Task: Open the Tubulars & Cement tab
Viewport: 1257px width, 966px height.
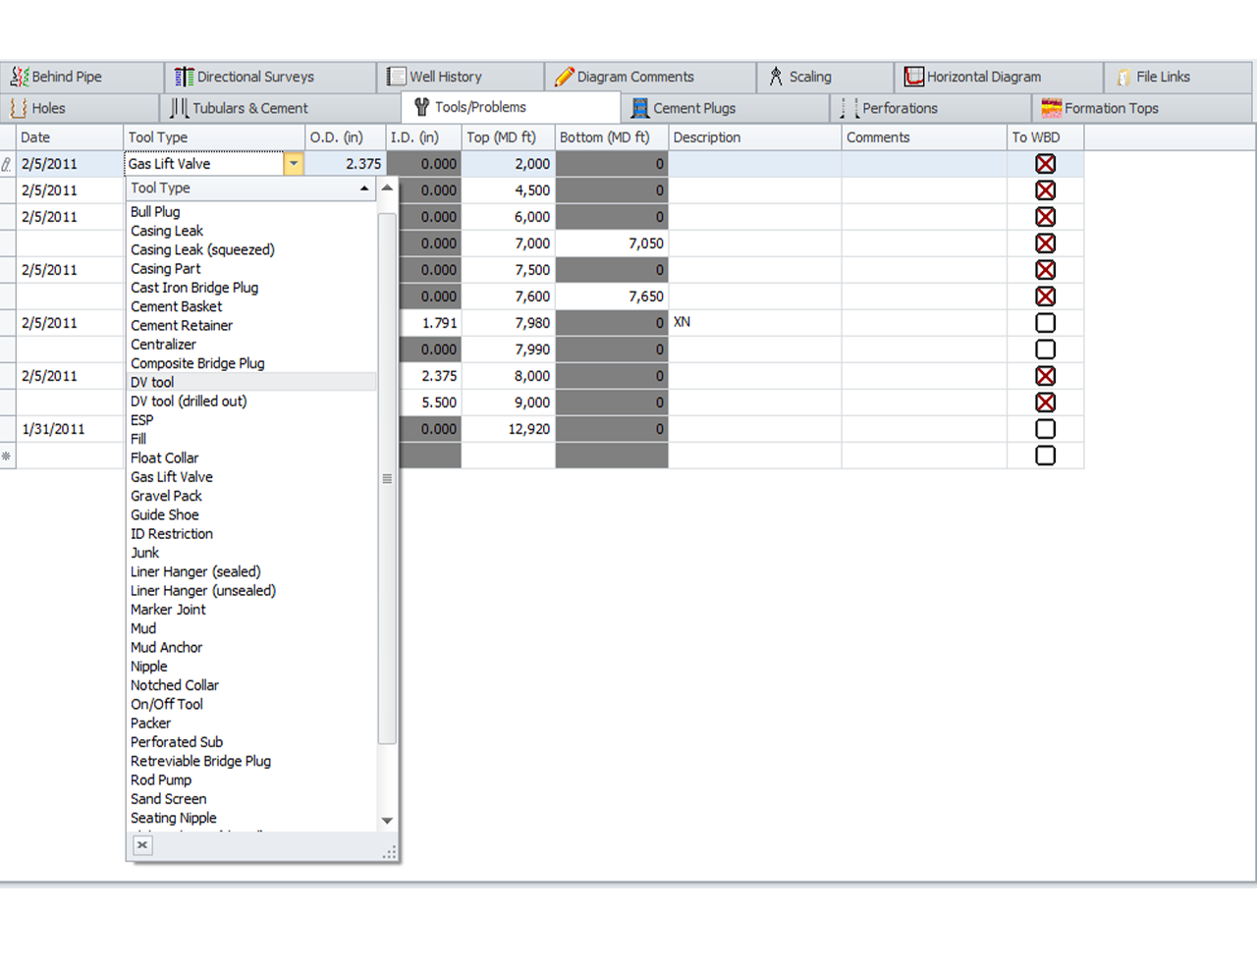Action: click(x=249, y=108)
